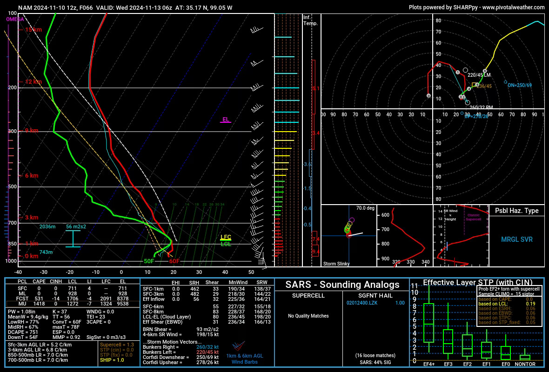Click the based on LCL: 0.19 legend row
Viewport: 549px width, 372px height.
[x=507, y=304]
